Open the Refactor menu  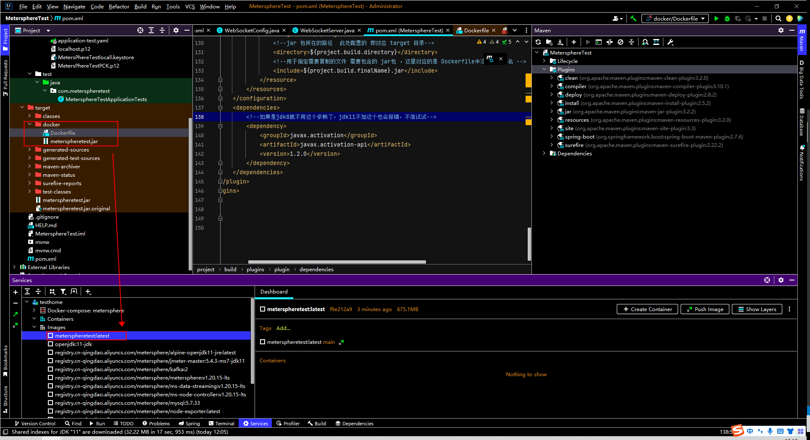coord(119,6)
